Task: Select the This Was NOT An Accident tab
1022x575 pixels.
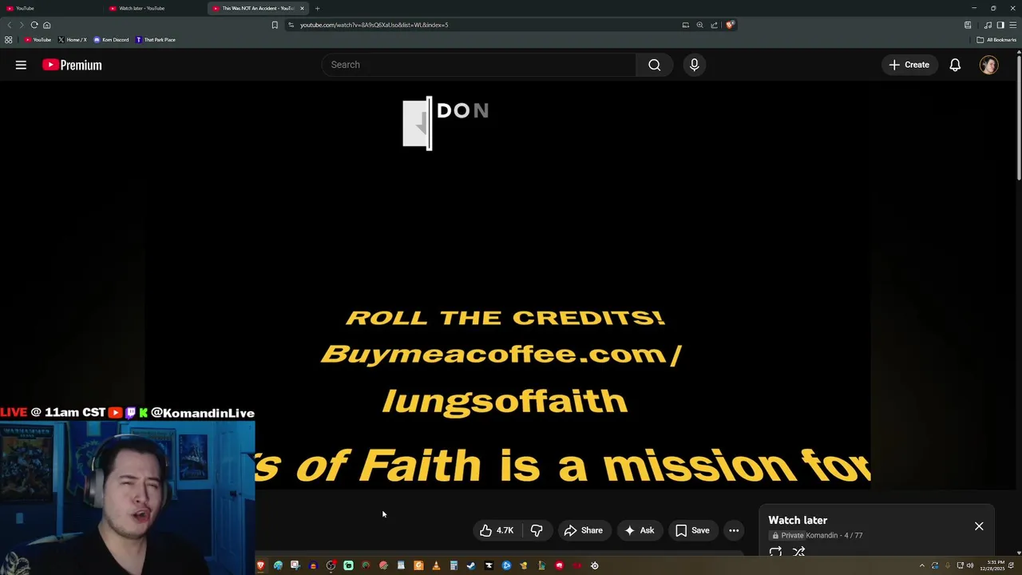Action: 254,9
